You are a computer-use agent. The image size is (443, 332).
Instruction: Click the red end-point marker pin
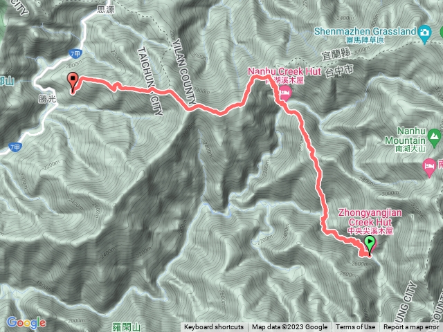(x=73, y=83)
